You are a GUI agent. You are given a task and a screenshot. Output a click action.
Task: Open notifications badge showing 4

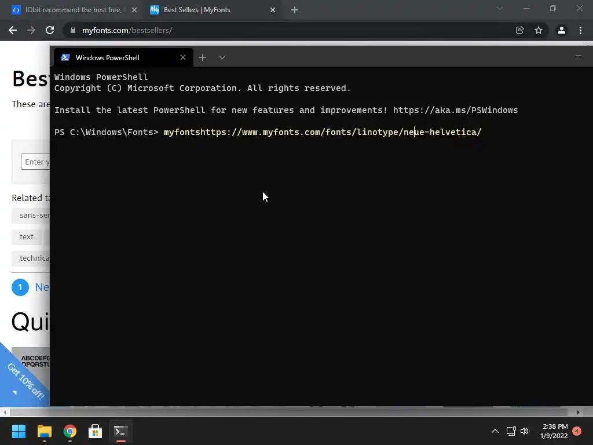[577, 431]
